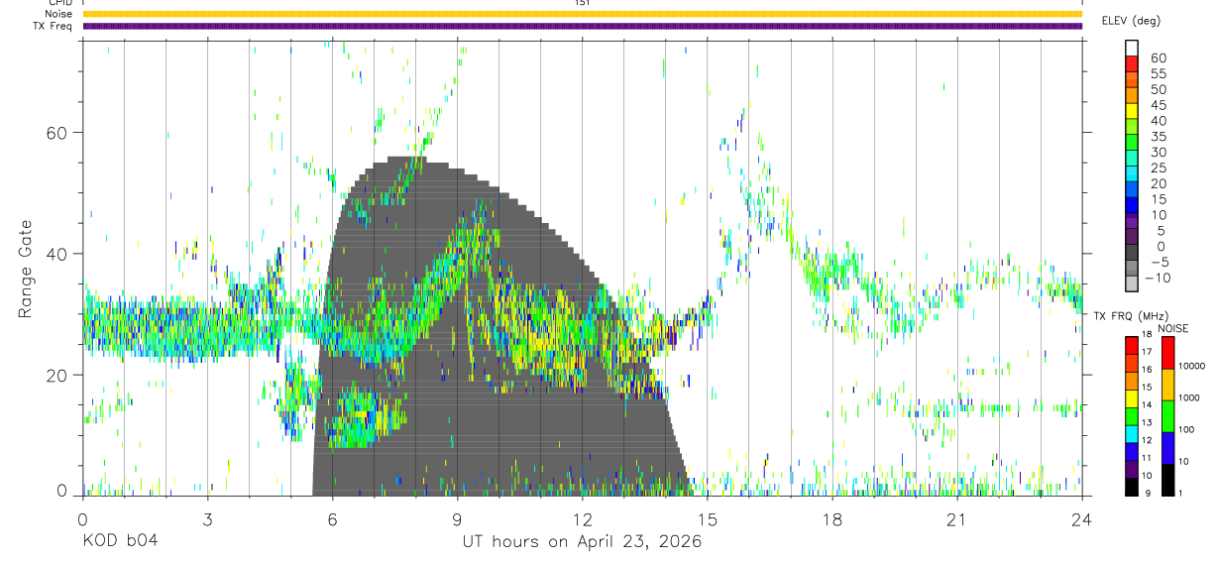Select the black bottom swatch of NOISE colorbar
The width and height of the screenshot is (1217, 562).
click(x=1167, y=480)
